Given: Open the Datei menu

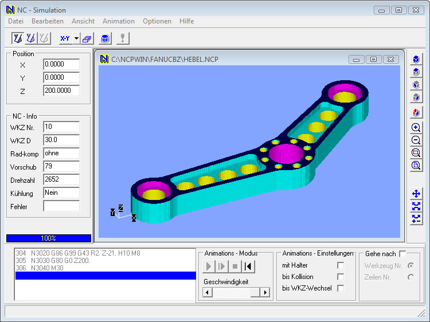Looking at the screenshot, I should (15, 21).
